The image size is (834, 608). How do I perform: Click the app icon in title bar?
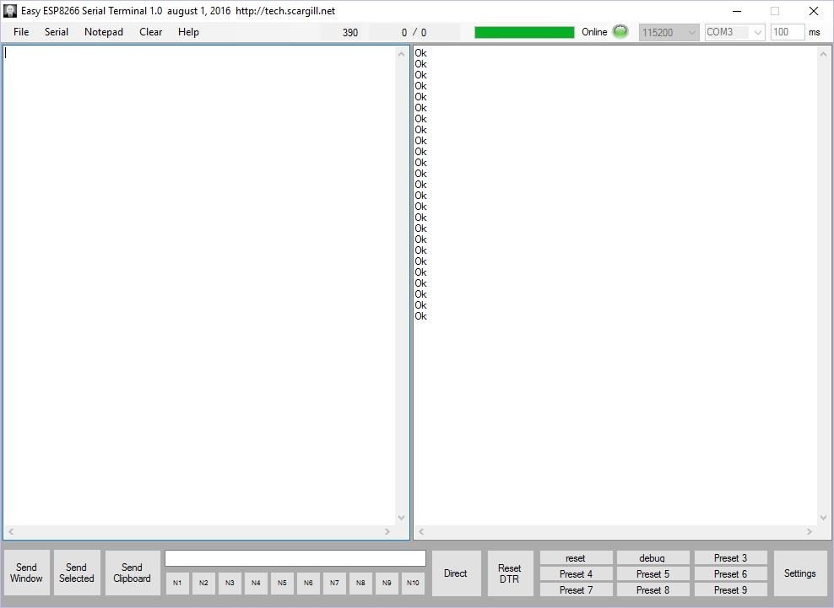(x=10, y=11)
